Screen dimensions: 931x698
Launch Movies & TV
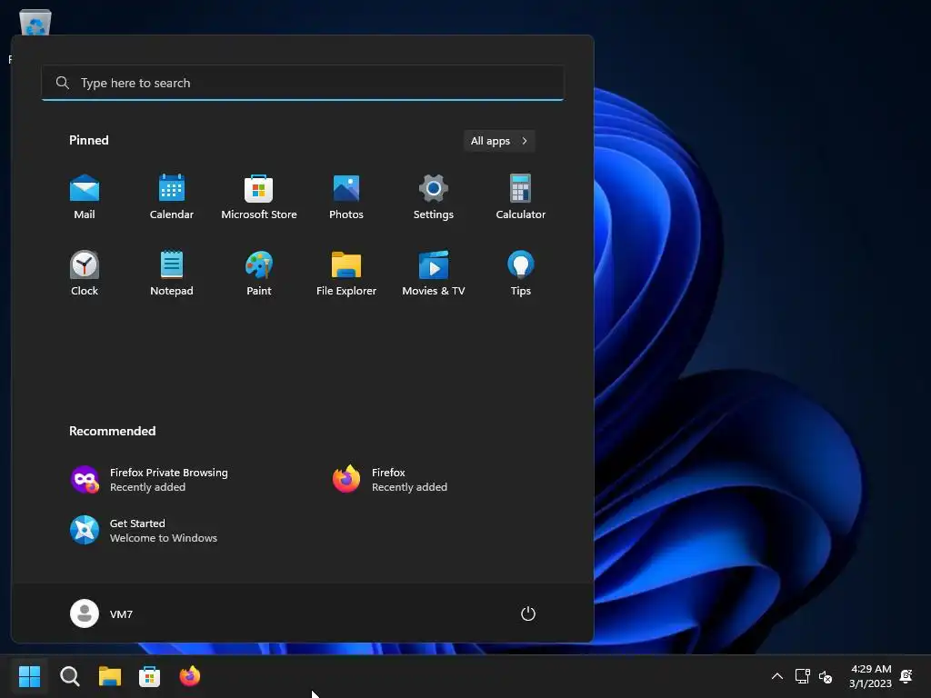point(434,274)
